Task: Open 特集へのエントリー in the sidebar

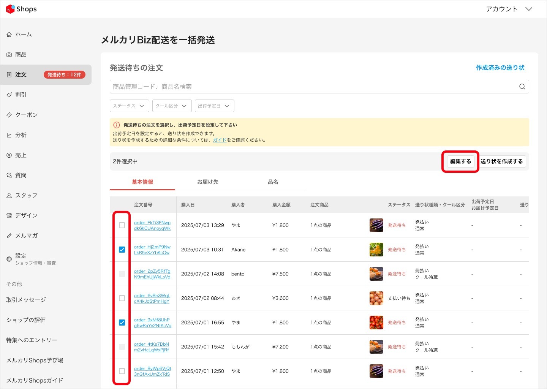Action: (x=32, y=340)
